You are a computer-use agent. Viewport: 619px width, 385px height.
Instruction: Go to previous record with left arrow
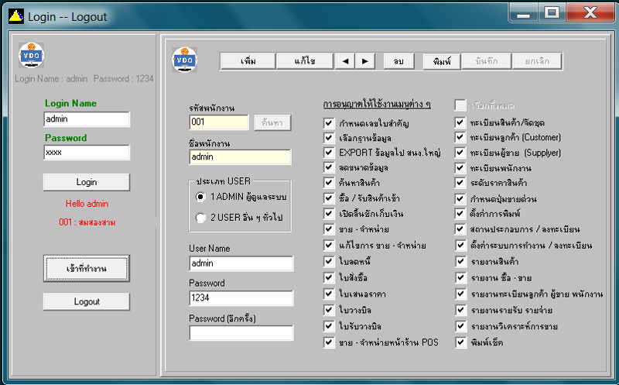pyautogui.click(x=346, y=61)
